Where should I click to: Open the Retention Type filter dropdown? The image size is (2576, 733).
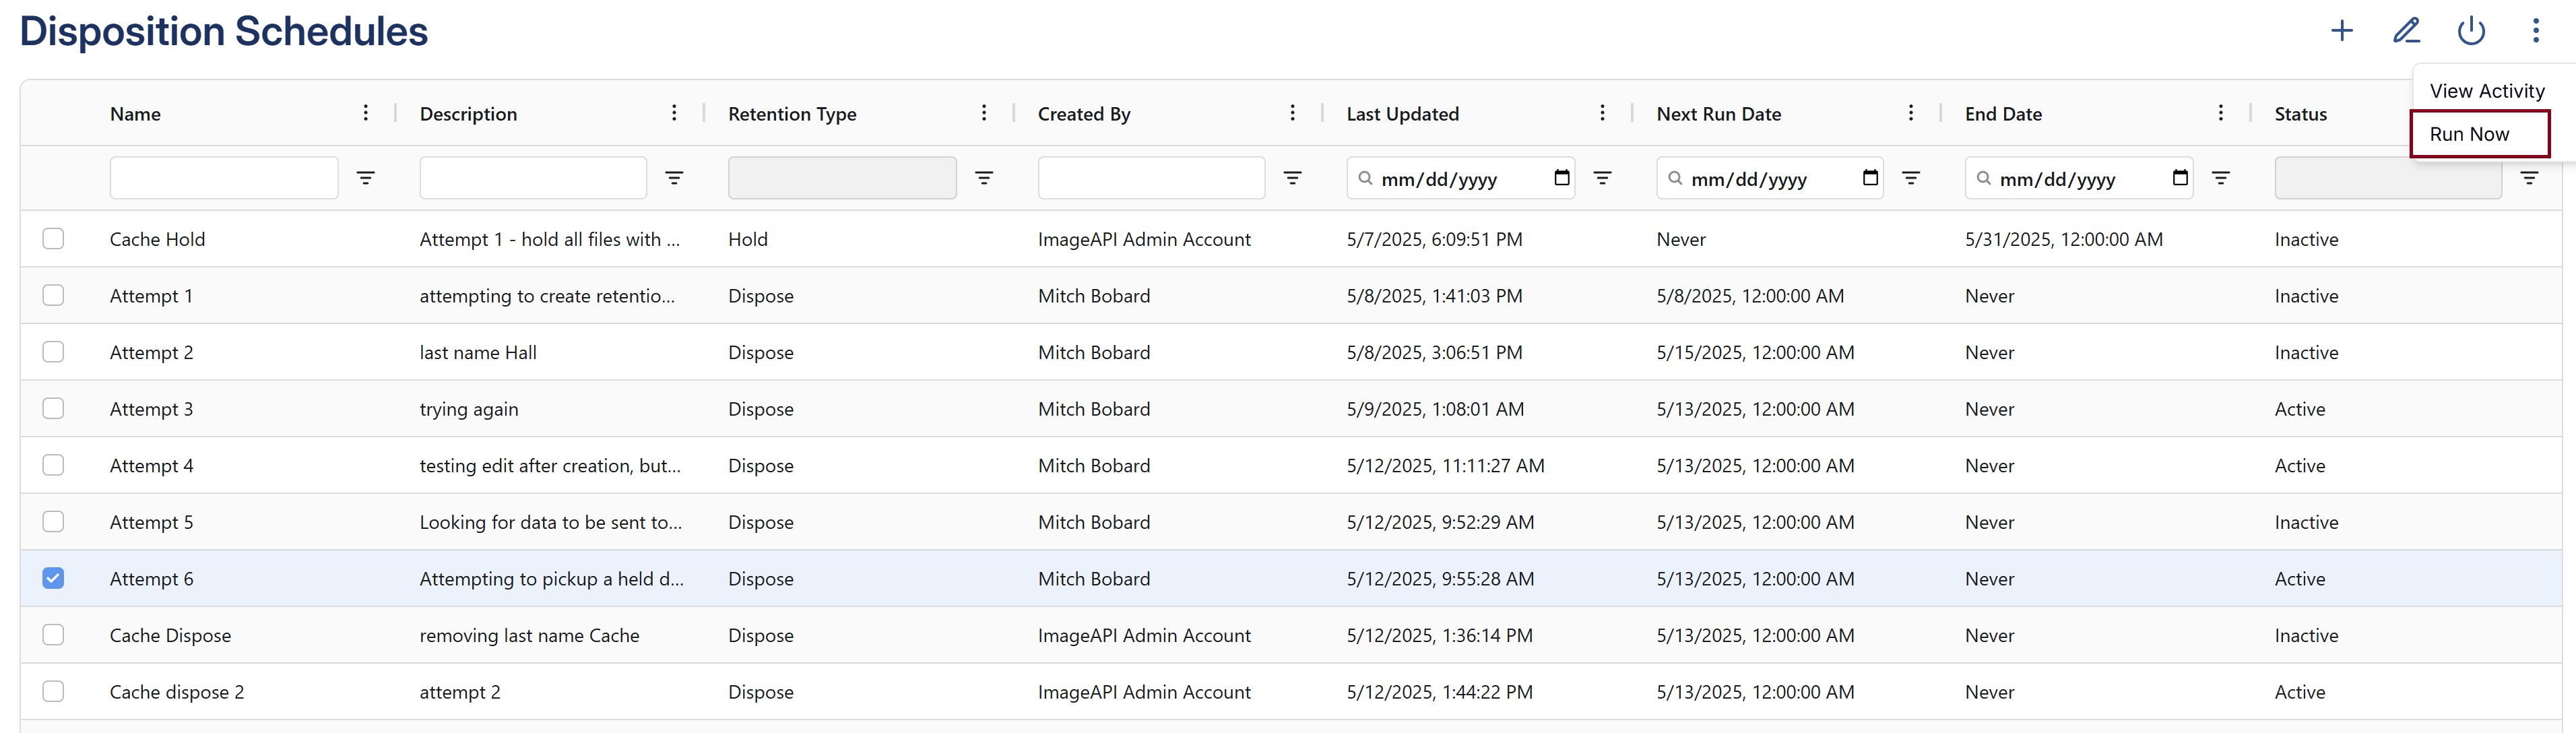(x=842, y=178)
